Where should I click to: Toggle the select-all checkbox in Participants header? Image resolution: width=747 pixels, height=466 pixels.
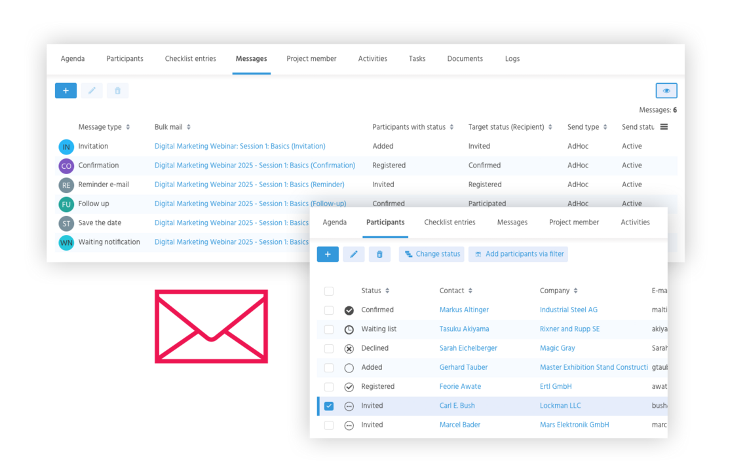coord(329,291)
